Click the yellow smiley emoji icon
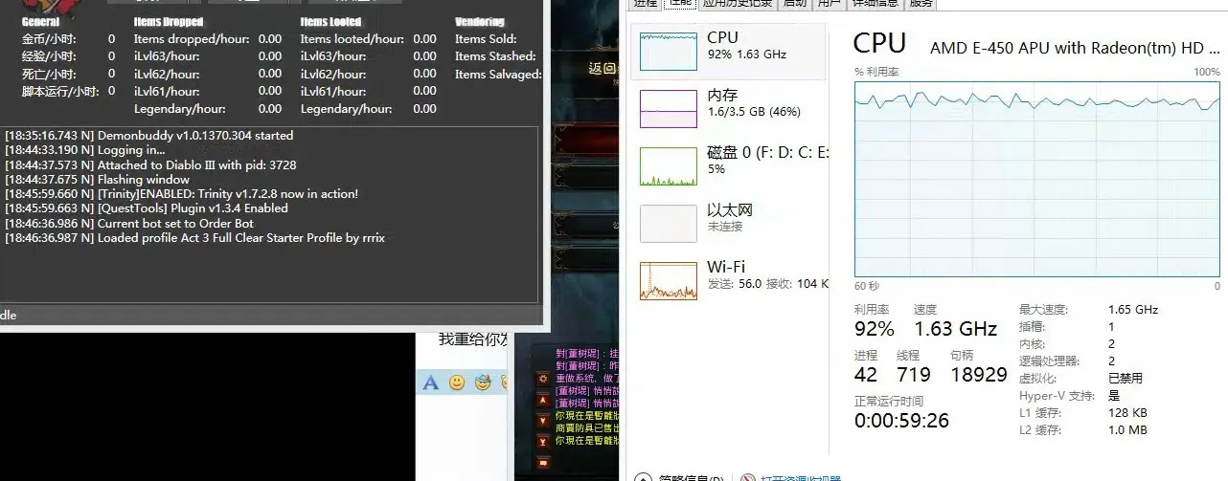The height and width of the screenshot is (481, 1228). coord(457,383)
